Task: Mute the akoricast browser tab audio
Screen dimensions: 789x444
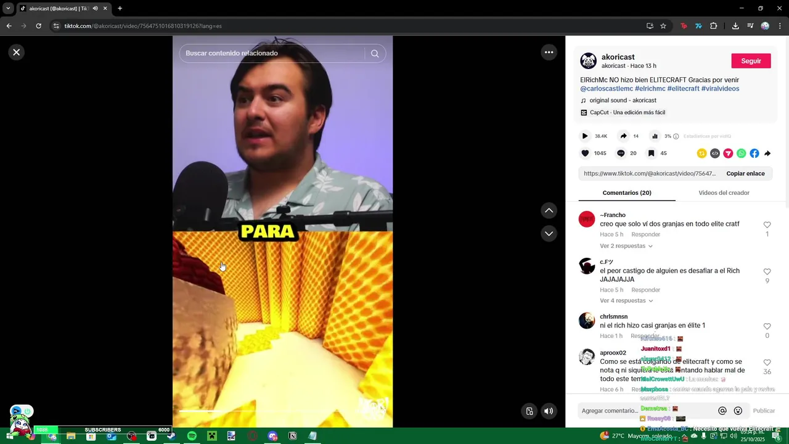Action: point(95,9)
